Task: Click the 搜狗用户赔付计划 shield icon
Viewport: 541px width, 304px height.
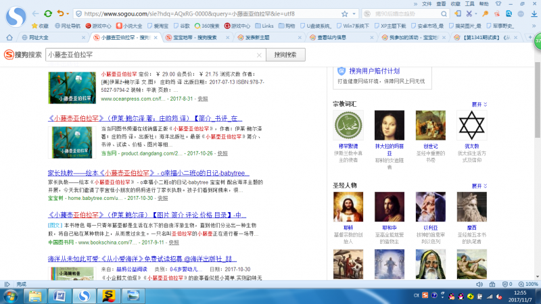Action: [x=340, y=70]
